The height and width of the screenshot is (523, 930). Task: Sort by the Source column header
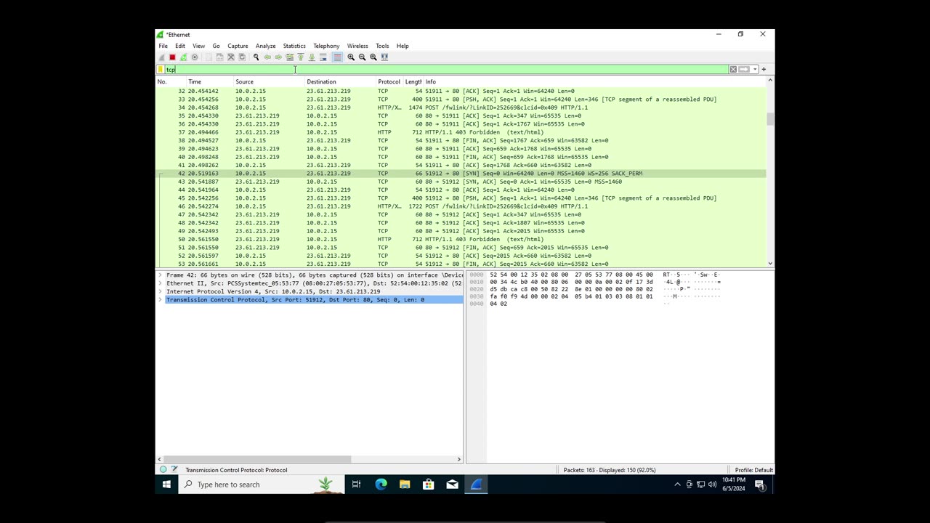tap(268, 82)
